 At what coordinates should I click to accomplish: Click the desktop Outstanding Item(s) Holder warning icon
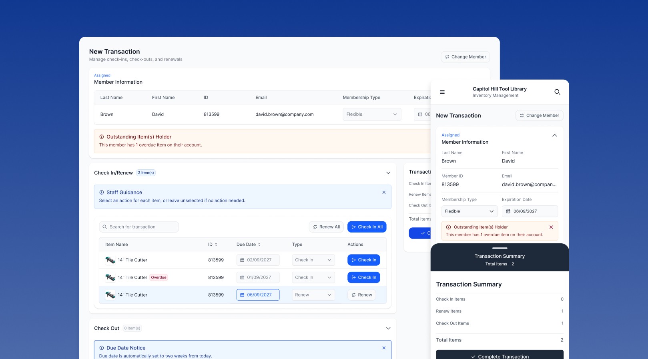click(x=102, y=137)
